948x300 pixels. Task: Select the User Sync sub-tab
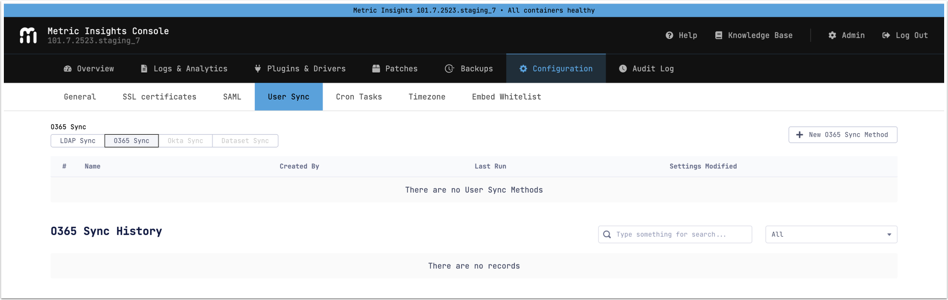tap(289, 97)
